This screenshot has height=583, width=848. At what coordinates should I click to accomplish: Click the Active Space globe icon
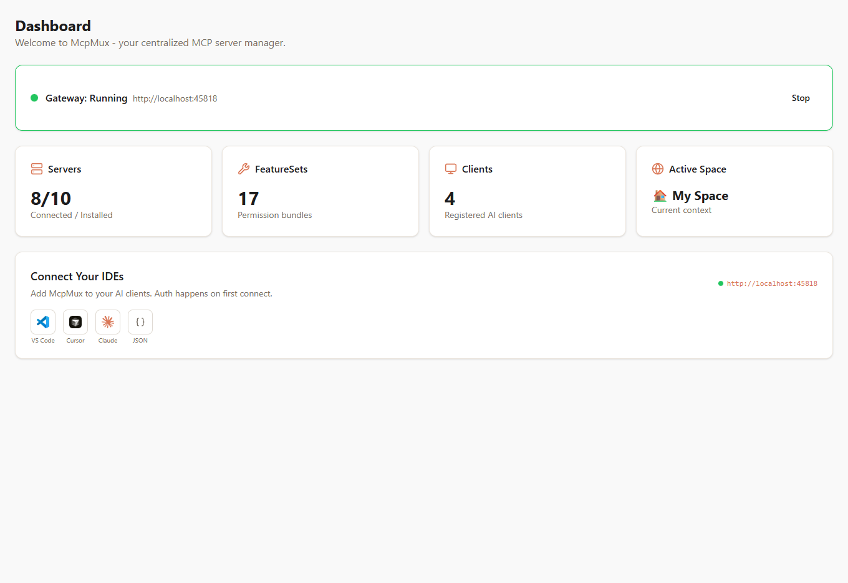pyautogui.click(x=658, y=169)
